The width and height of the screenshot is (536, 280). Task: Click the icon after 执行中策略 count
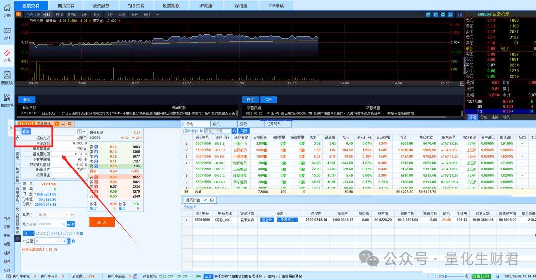pyautogui.click(x=135, y=276)
